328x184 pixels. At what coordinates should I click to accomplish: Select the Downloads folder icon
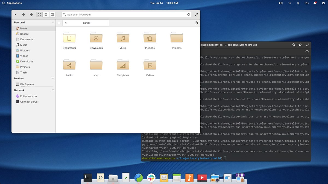(x=96, y=37)
